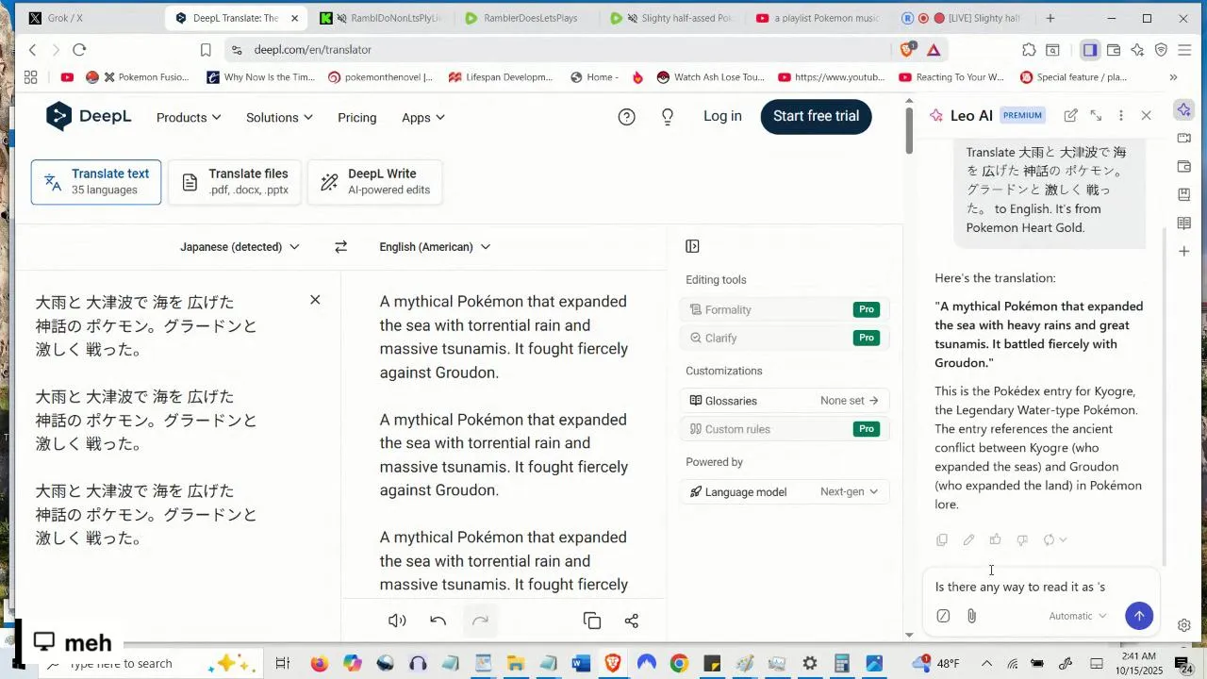Image resolution: width=1207 pixels, height=679 pixels.
Task: Open Brave Wallet toolbar icon
Action: click(x=1114, y=50)
